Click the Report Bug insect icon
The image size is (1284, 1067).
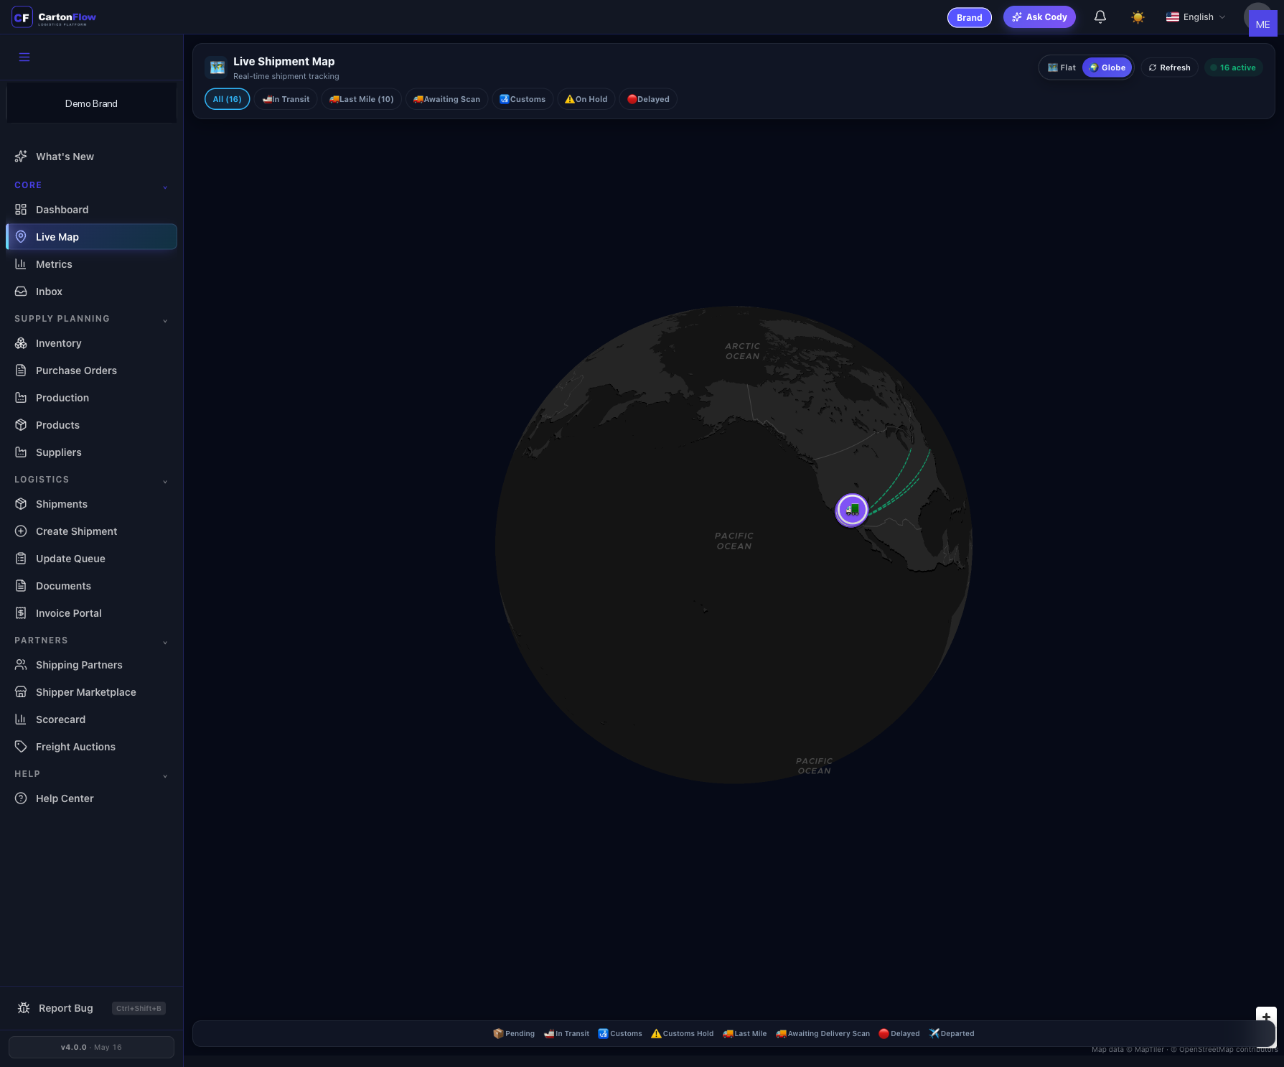coord(24,1008)
